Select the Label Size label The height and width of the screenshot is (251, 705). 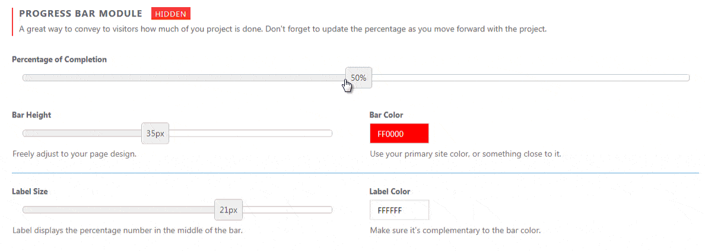pyautogui.click(x=30, y=191)
